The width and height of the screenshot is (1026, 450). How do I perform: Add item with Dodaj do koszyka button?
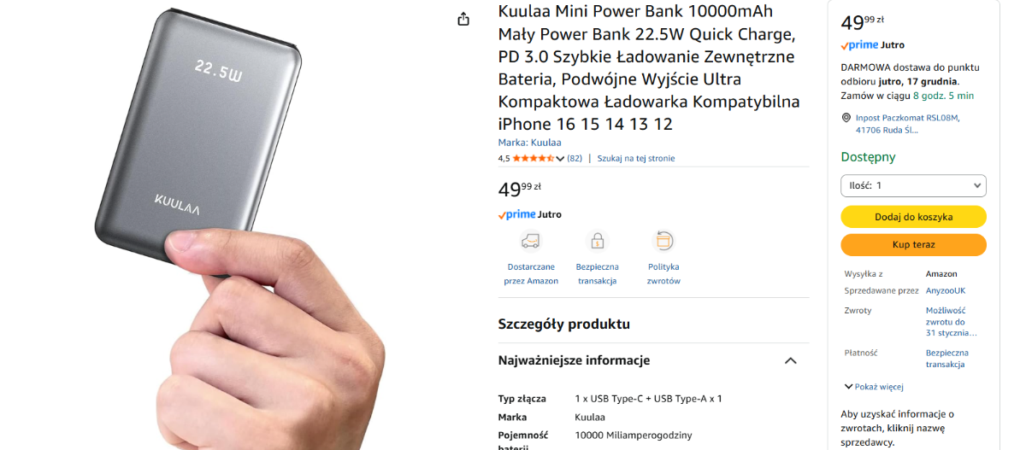913,217
